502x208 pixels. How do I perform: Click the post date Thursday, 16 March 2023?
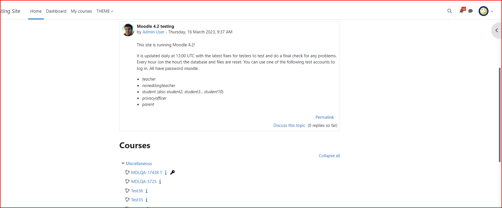tap(192, 32)
